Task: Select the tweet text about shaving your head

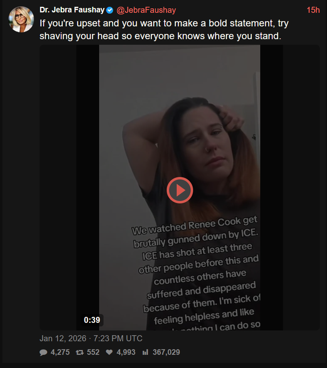Action: (x=164, y=30)
